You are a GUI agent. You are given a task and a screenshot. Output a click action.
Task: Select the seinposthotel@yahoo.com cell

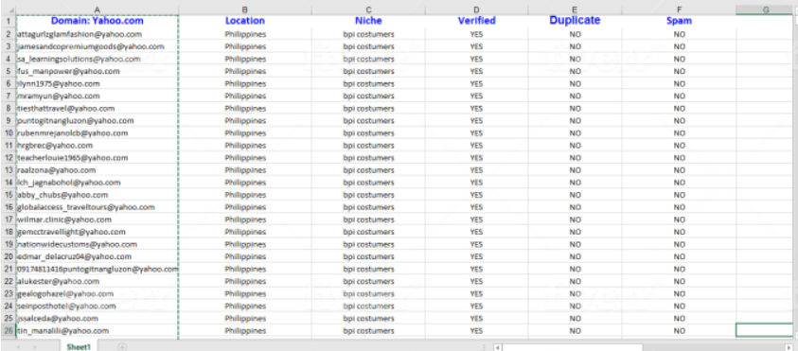(98, 307)
